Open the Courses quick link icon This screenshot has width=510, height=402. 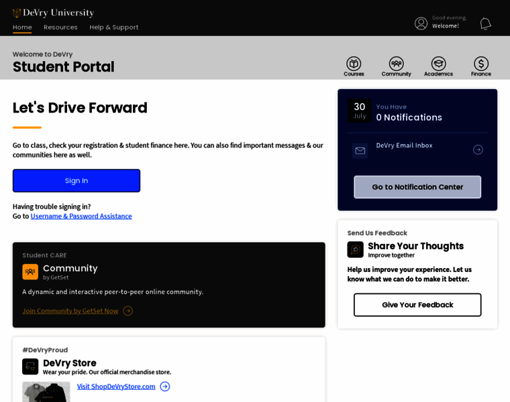tap(354, 64)
